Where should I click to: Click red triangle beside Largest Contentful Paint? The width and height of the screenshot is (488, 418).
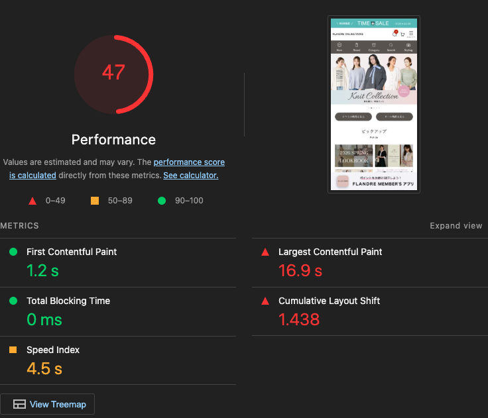(x=265, y=252)
